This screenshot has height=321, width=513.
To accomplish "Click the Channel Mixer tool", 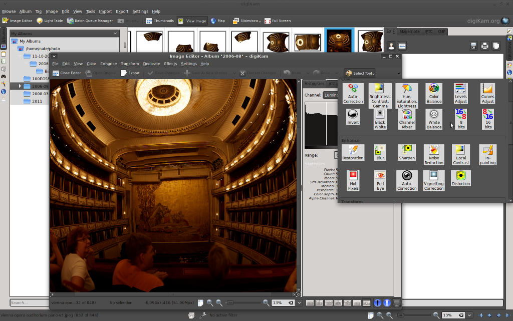I will 406,119.
